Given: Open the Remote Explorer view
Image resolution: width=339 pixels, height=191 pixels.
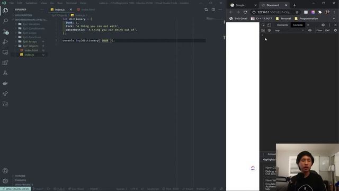Looking at the screenshot, I should click(x=5, y=52).
